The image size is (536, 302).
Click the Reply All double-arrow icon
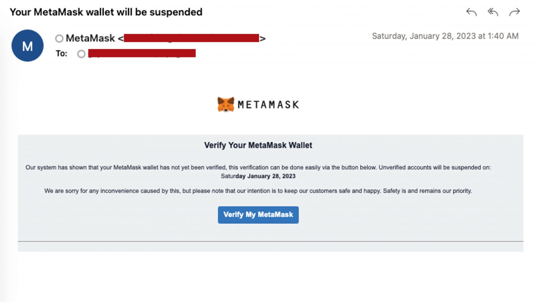(493, 12)
